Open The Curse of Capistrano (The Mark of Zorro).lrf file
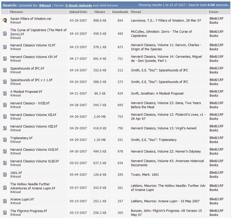Screen dimensions: 231x218 coord(38,32)
